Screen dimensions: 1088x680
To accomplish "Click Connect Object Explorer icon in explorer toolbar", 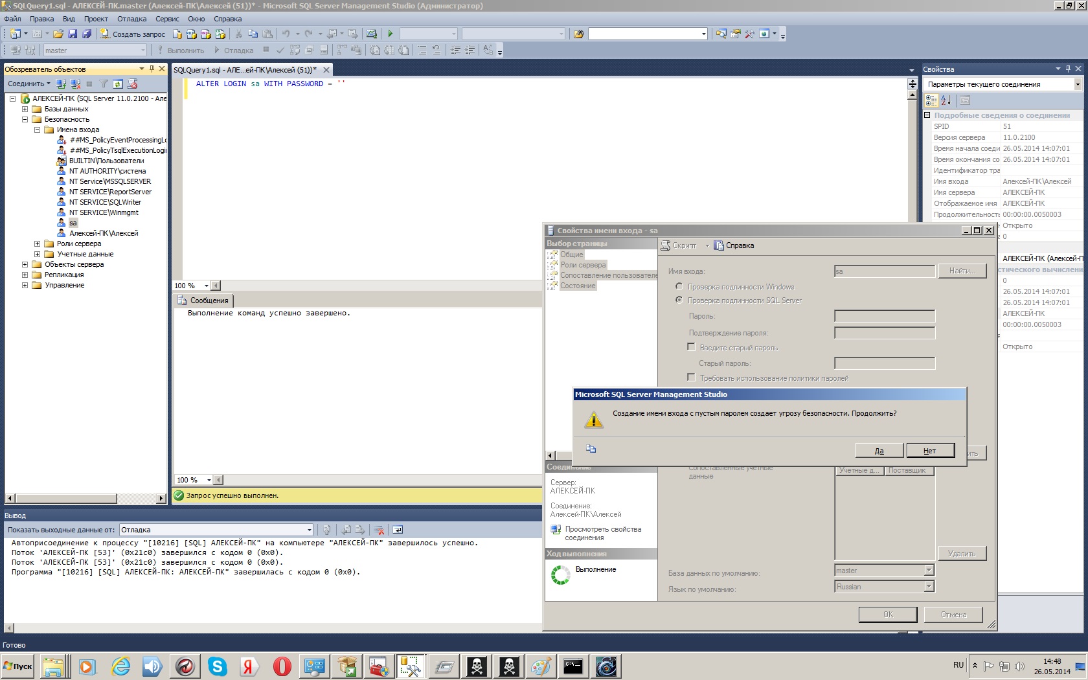I will click(x=61, y=84).
